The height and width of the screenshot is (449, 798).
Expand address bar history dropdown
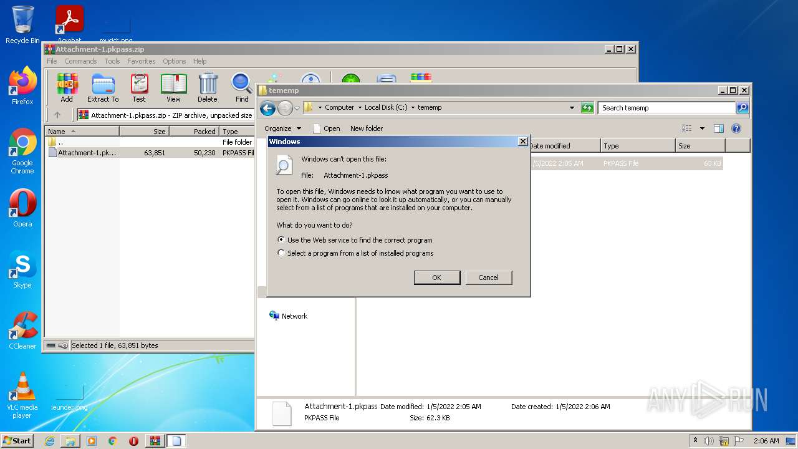point(572,108)
